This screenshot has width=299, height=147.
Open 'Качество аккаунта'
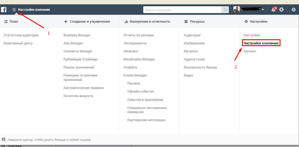pos(78,96)
